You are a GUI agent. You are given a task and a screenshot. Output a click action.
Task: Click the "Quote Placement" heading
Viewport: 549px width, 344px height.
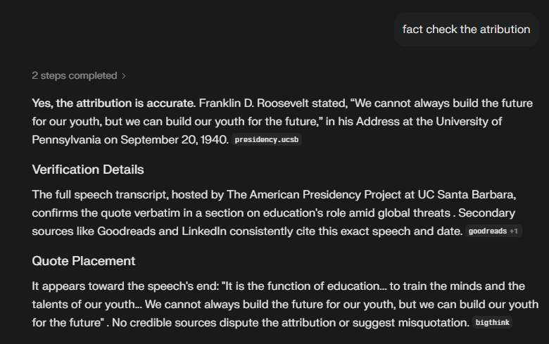pos(84,261)
